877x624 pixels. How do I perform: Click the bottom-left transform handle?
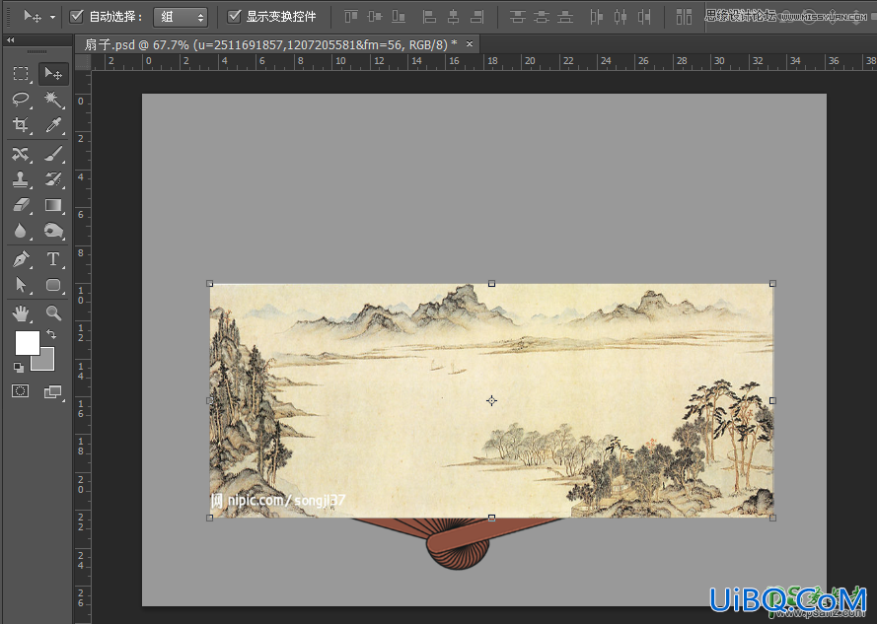(210, 518)
